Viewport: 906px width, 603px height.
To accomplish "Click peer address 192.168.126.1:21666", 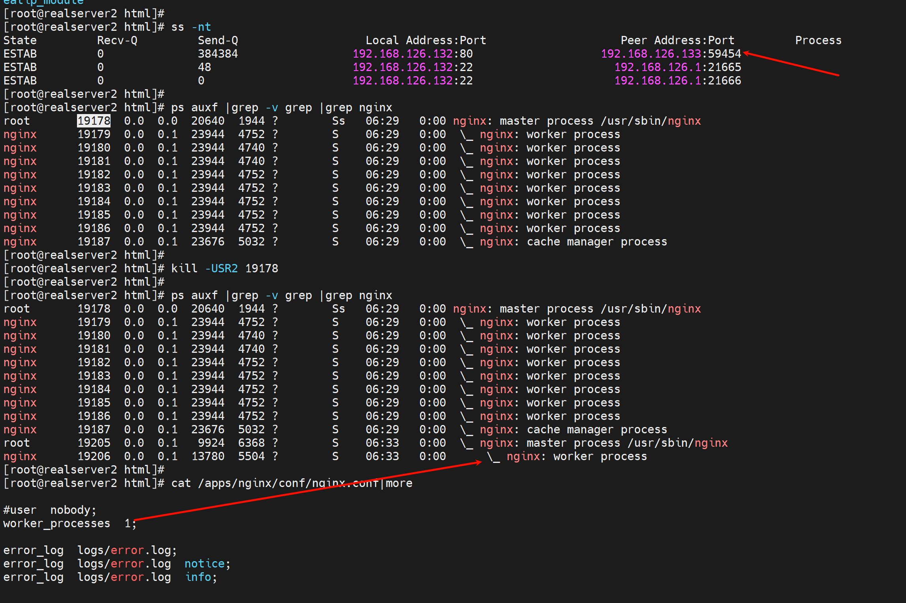I will click(677, 81).
